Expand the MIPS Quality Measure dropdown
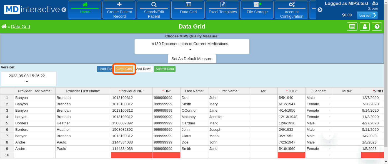 (192, 47)
